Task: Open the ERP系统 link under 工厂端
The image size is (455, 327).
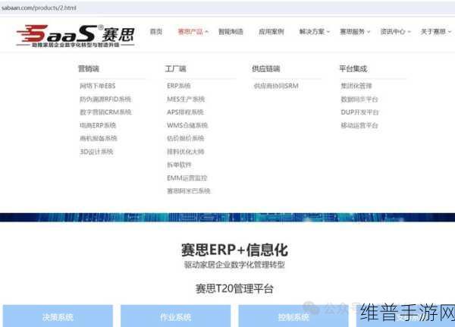Action: (x=179, y=86)
